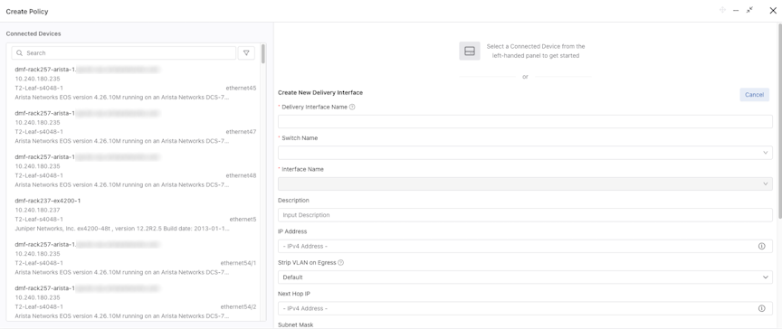Cancel the new delivery interface form
782x329 pixels.
point(754,95)
